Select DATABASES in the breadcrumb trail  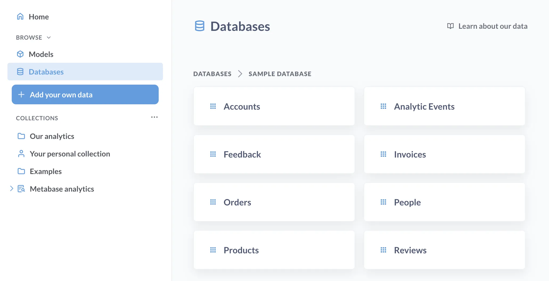212,74
